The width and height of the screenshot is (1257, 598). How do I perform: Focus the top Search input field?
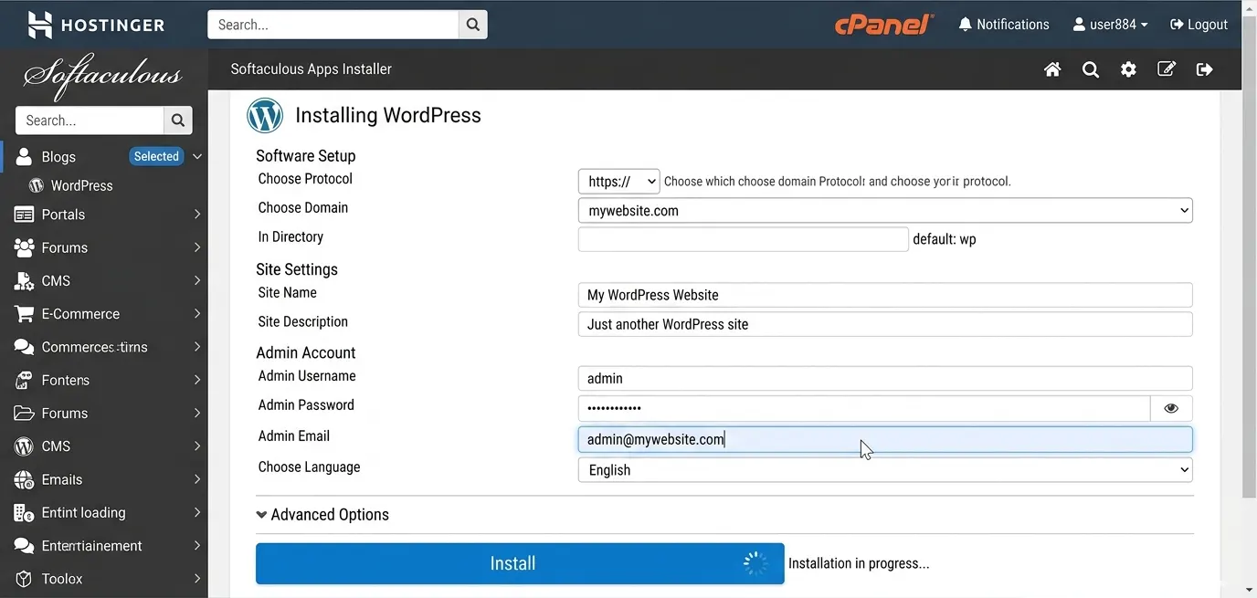[x=333, y=25]
